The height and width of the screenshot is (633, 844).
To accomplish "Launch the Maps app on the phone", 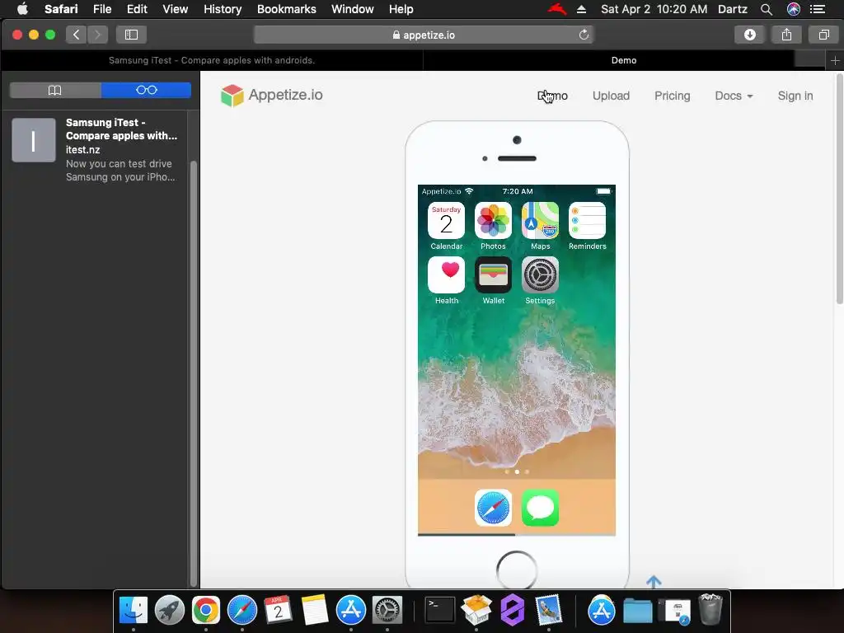I will click(x=540, y=221).
